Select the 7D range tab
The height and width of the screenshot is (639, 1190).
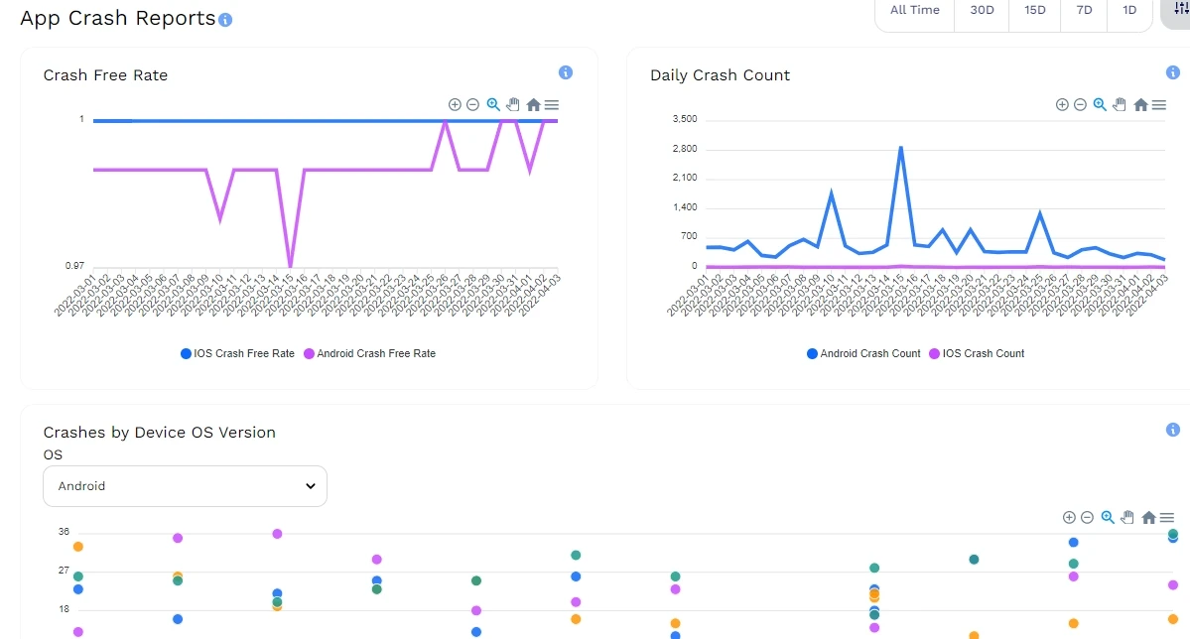[1084, 11]
